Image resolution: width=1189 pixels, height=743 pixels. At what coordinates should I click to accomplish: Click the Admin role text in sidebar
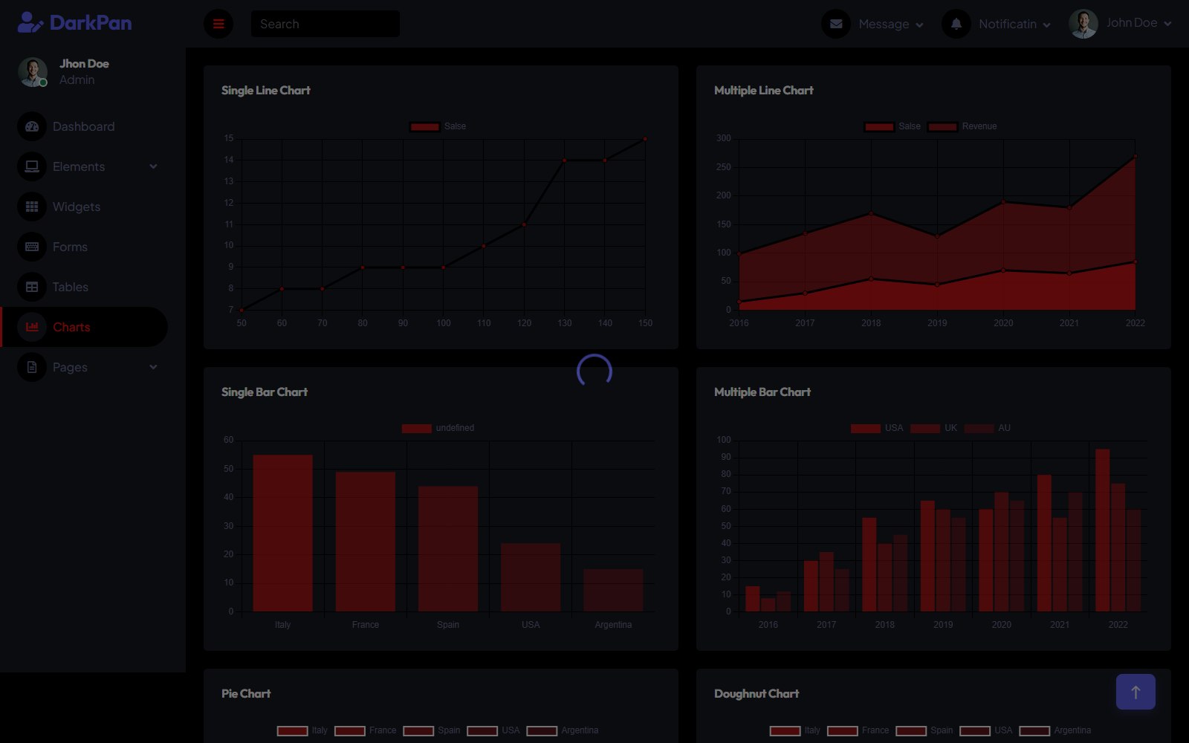[x=77, y=80]
